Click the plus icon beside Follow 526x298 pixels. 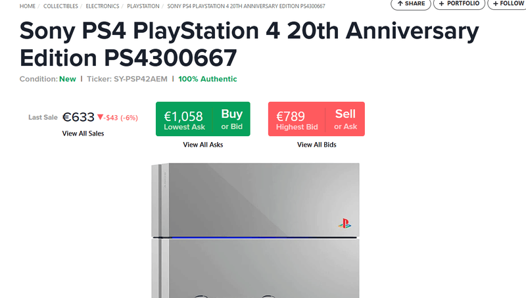[x=494, y=3]
